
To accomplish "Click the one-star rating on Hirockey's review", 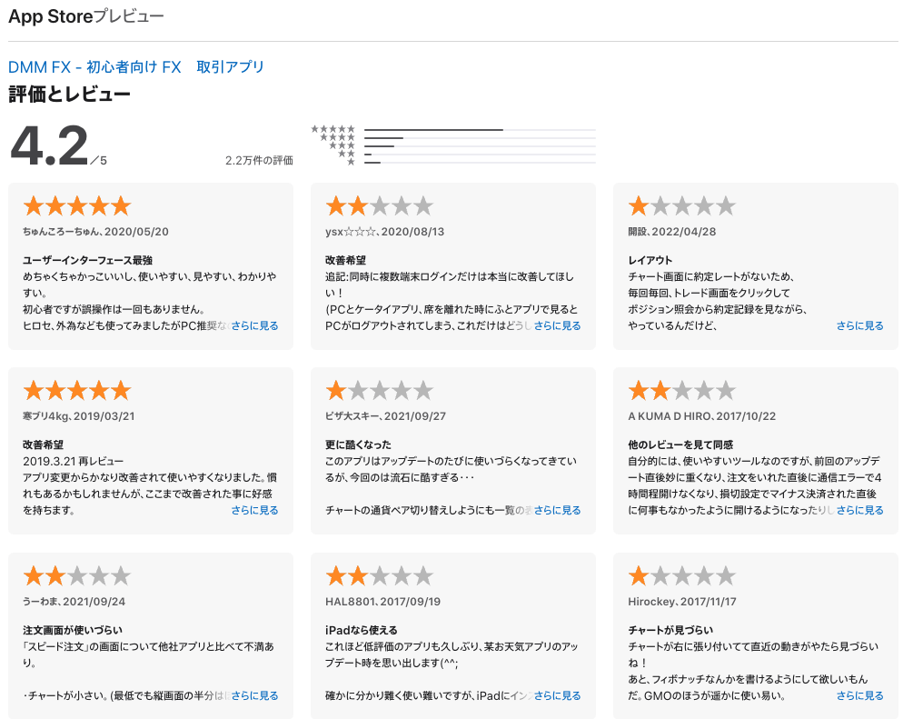I will coord(681,575).
